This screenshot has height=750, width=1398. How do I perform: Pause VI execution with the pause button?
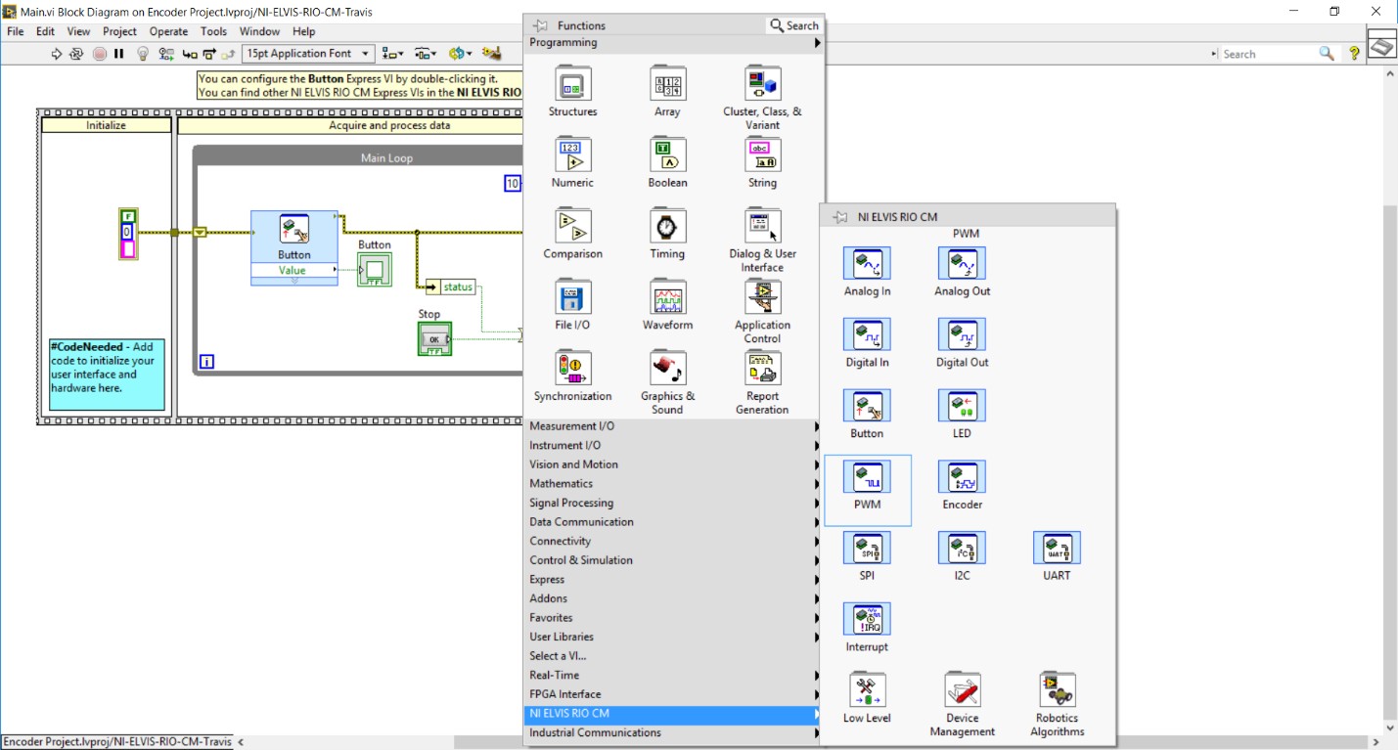tap(116, 54)
